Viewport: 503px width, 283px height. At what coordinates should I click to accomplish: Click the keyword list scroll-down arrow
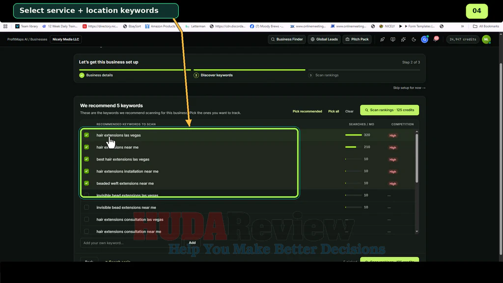click(417, 231)
